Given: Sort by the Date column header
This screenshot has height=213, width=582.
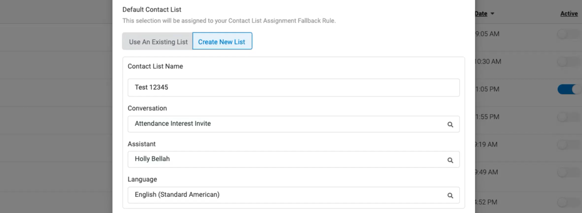Looking at the screenshot, I should click(481, 14).
